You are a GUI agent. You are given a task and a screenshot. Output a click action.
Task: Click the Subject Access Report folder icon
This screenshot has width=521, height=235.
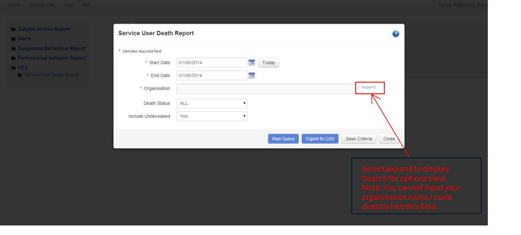pos(13,29)
